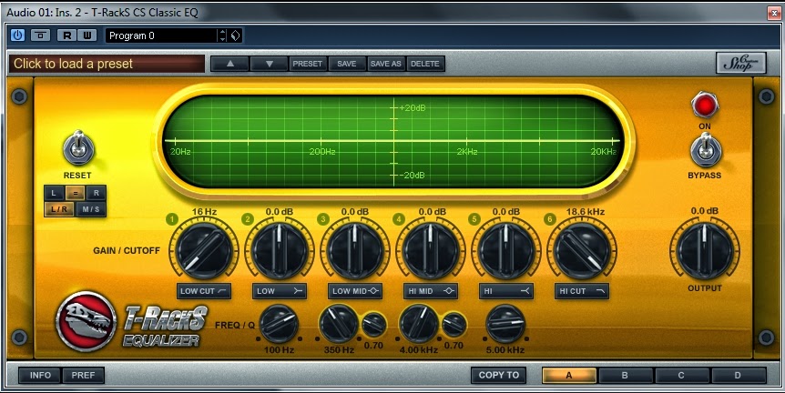Image resolution: width=785 pixels, height=393 pixels.
Task: Go to previous preset with up arrow
Action: [x=229, y=64]
